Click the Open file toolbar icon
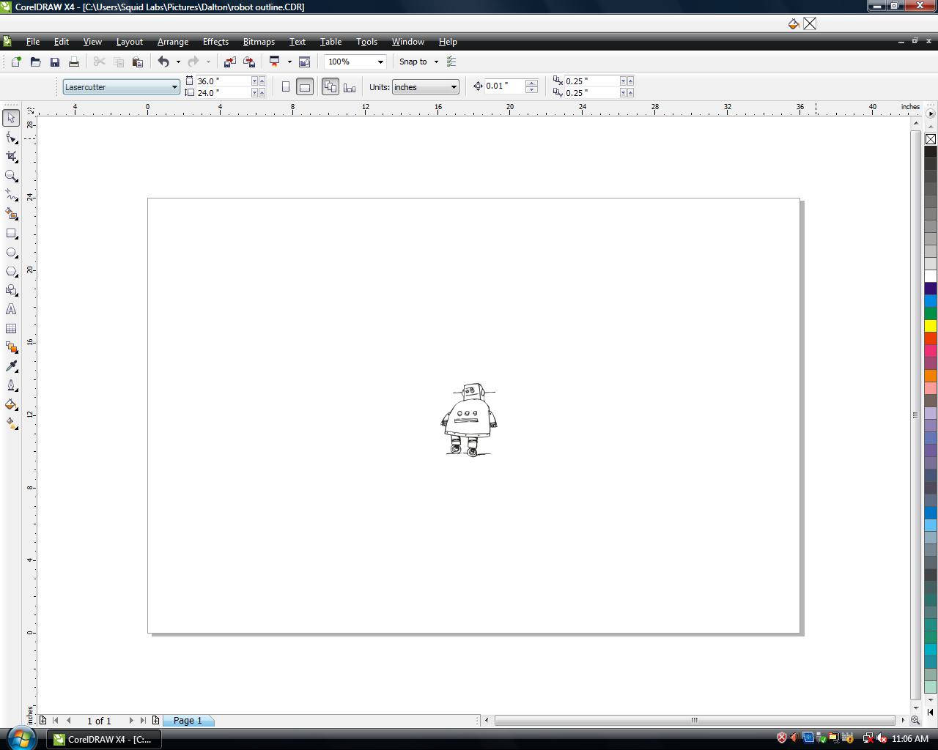The image size is (938, 750). [x=35, y=62]
